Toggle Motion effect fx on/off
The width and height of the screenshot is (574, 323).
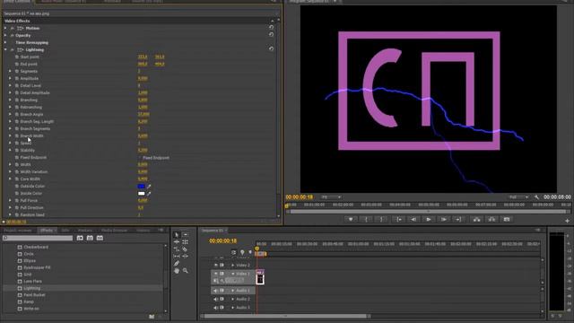(x=12, y=28)
